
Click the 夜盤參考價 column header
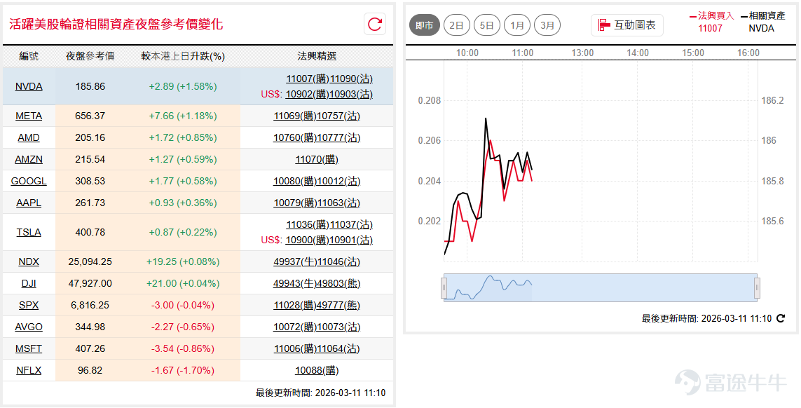90,56
